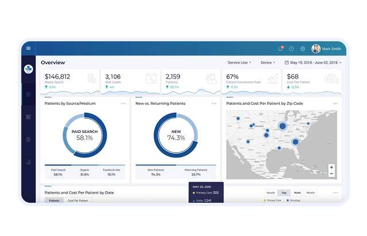The width and height of the screenshot is (367, 236).
Task: Switch to the Cost Per Patient tab
Action: pos(78,200)
